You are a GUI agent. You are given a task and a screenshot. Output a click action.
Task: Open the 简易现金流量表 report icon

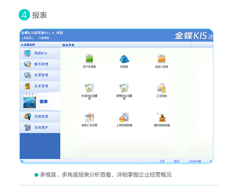click(x=124, y=88)
